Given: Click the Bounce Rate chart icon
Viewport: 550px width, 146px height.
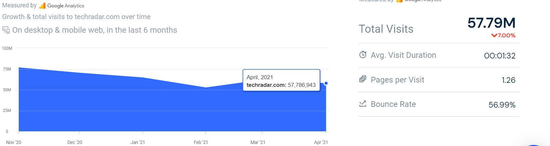Looking at the screenshot, I should point(363,104).
